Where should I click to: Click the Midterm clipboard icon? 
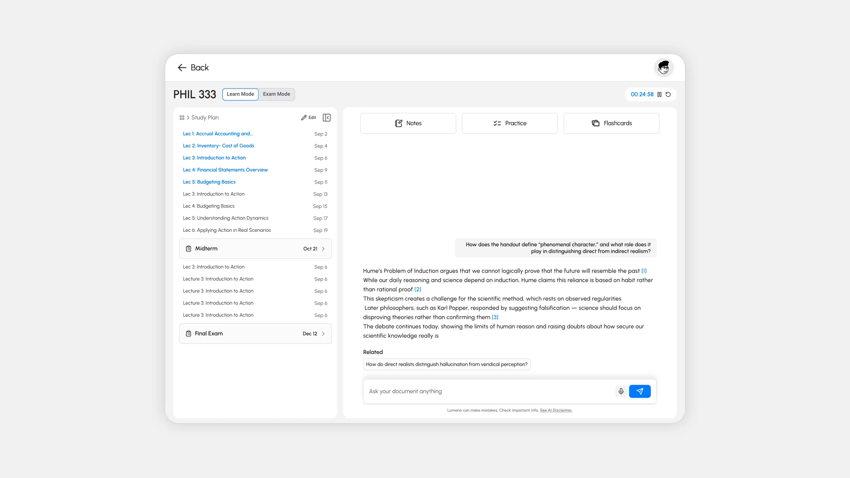click(x=189, y=249)
